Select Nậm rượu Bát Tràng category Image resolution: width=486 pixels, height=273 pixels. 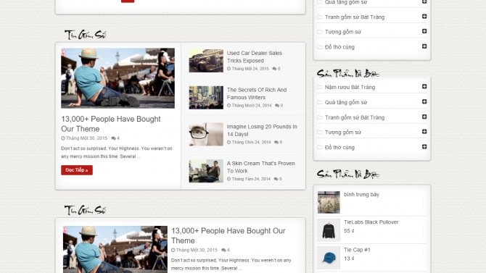tap(350, 88)
